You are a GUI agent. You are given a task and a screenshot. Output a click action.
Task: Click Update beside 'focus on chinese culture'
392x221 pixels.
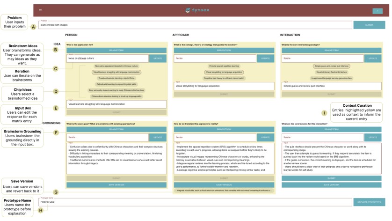tap(158, 59)
